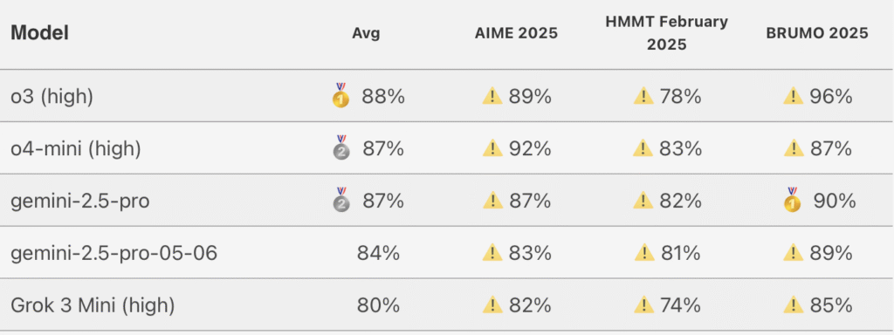Click the warning icon beside gemini-2.5-pro AIME 87%
894x335 pixels.
pos(492,201)
